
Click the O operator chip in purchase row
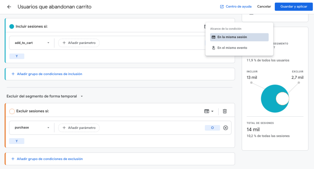[x=212, y=128]
